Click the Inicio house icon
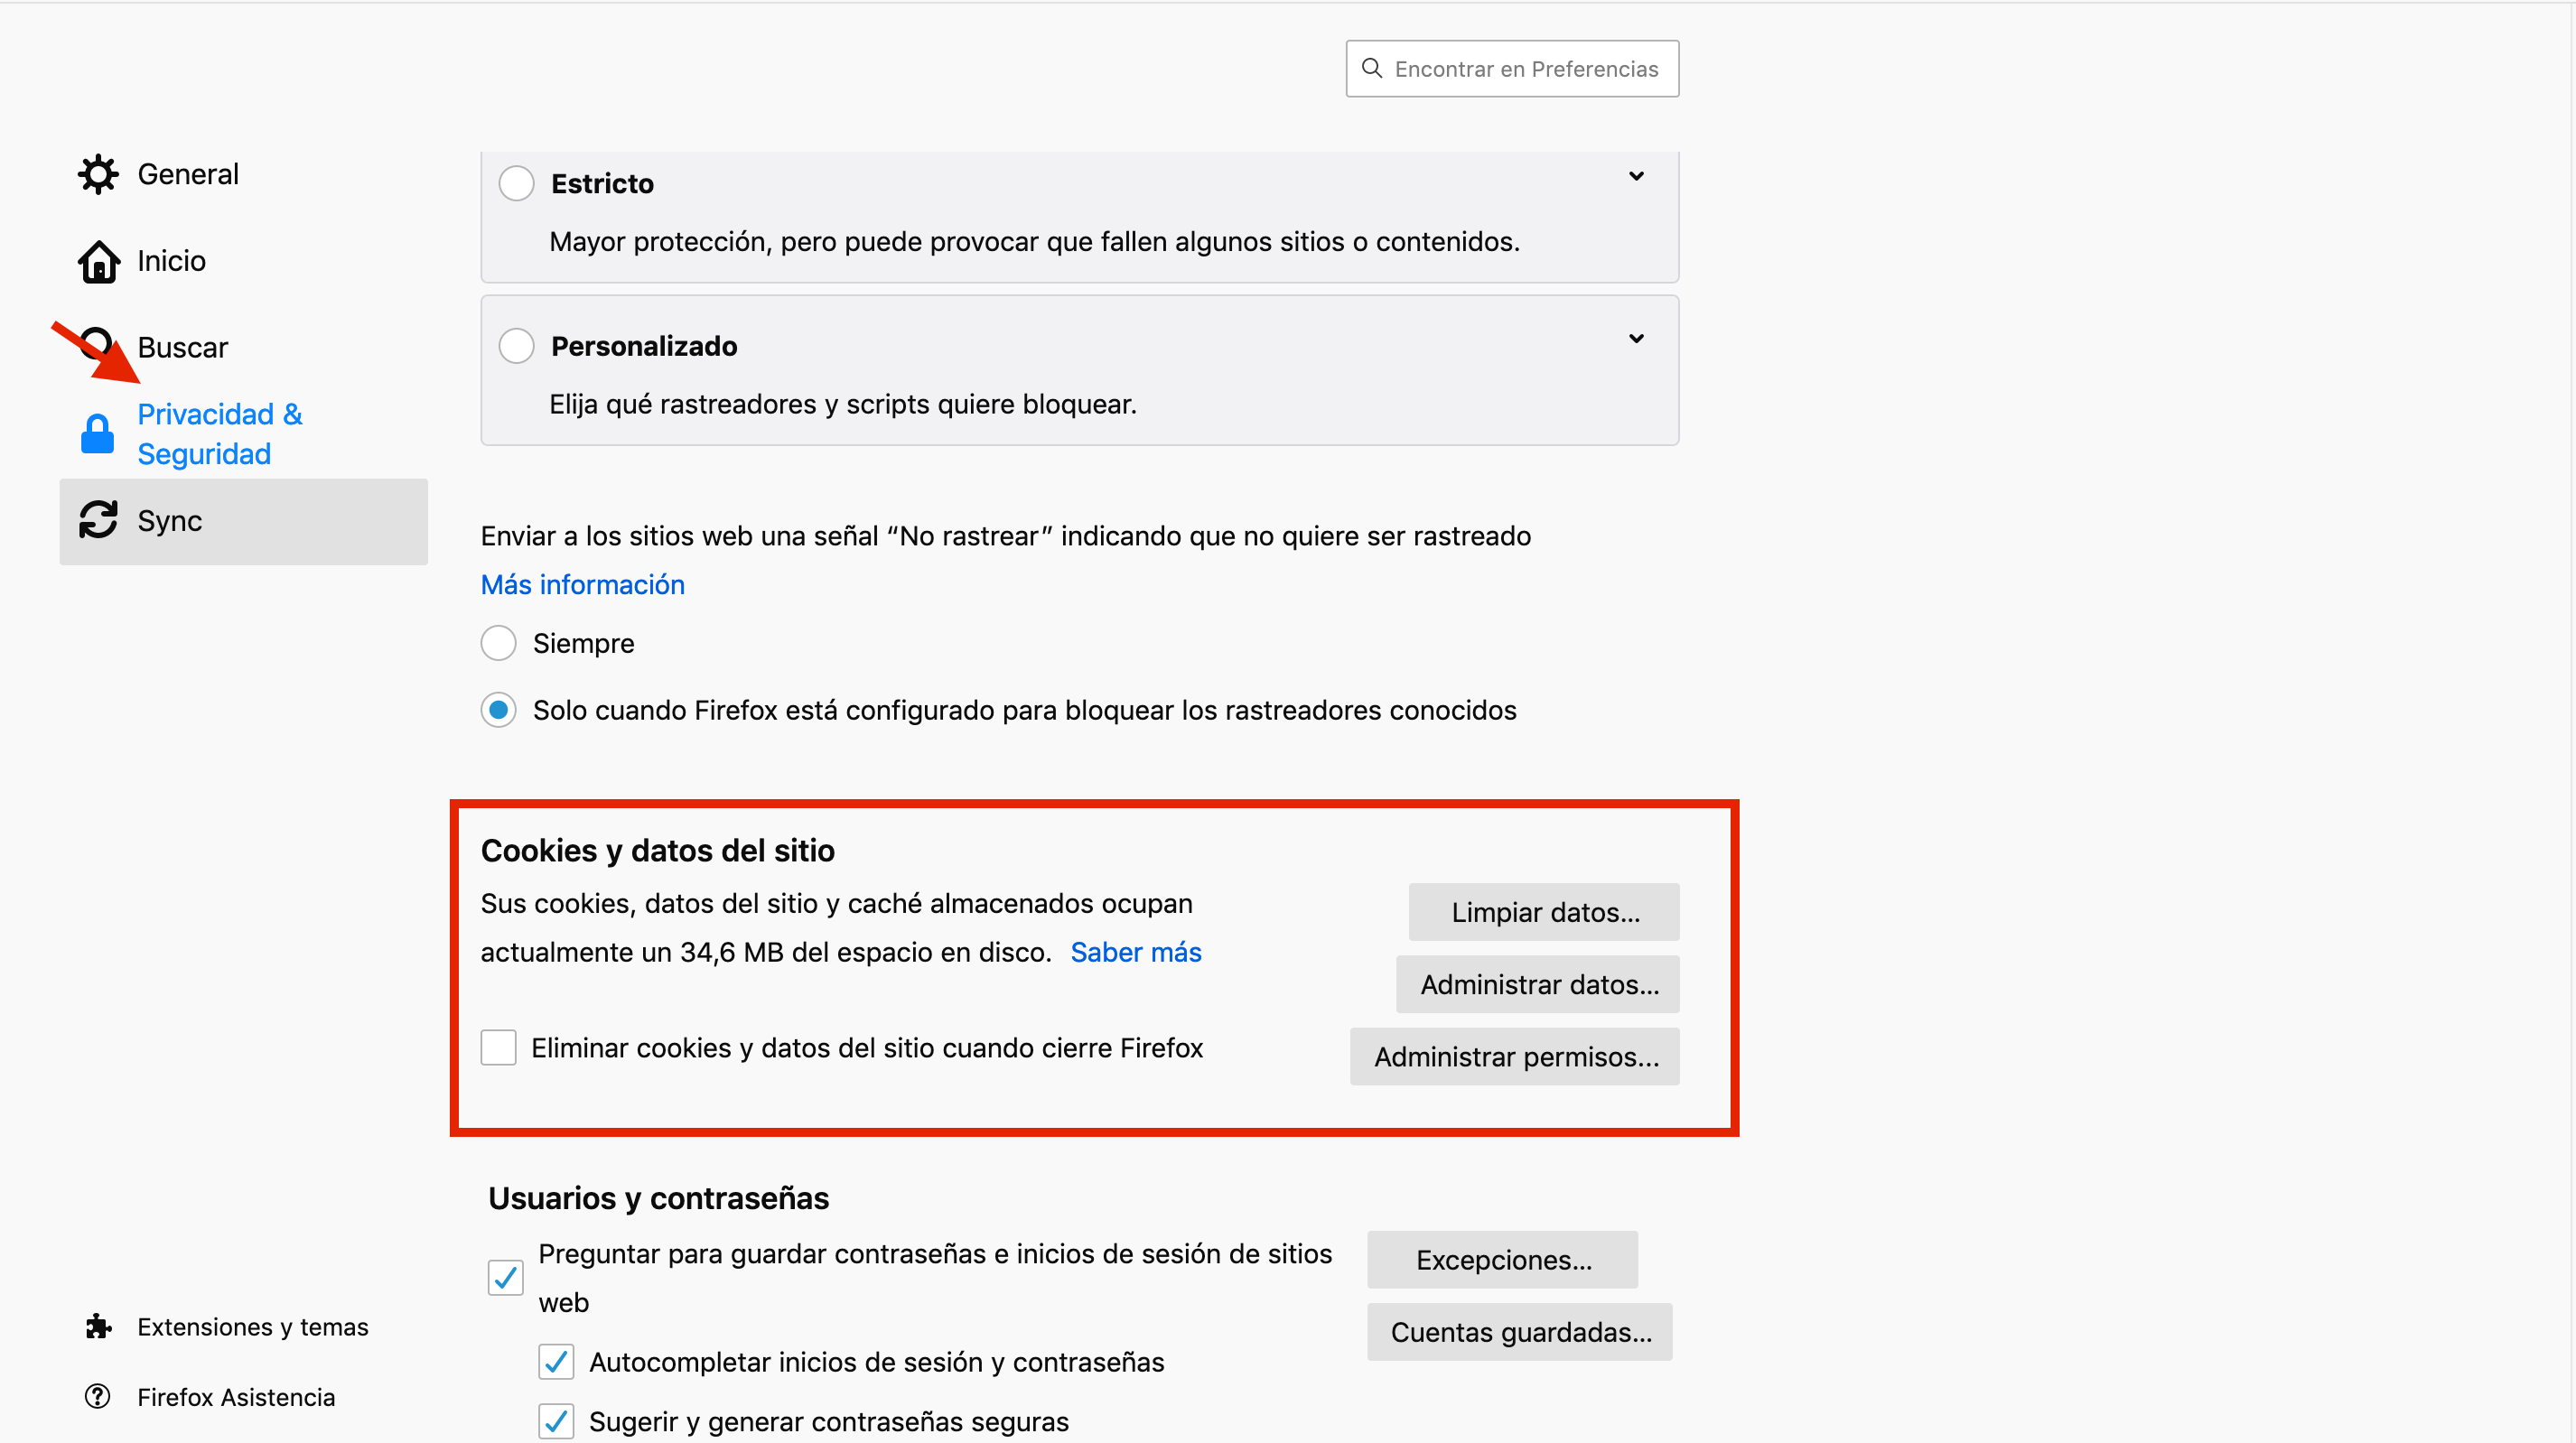Screen dimensions: 2576x1443 click(x=98, y=261)
